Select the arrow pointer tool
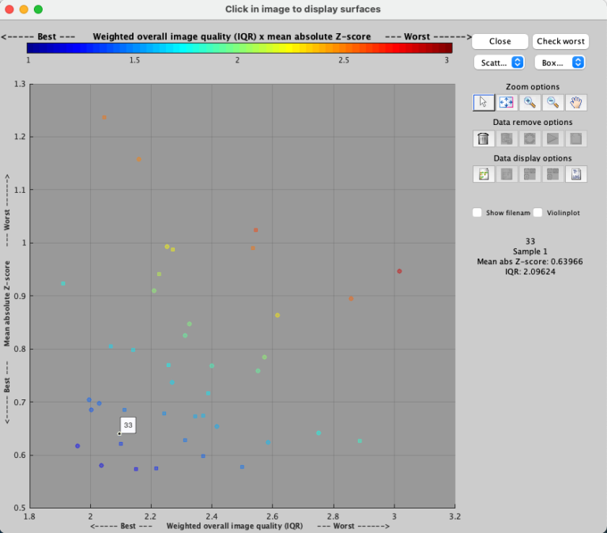The width and height of the screenshot is (607, 533). click(x=484, y=102)
